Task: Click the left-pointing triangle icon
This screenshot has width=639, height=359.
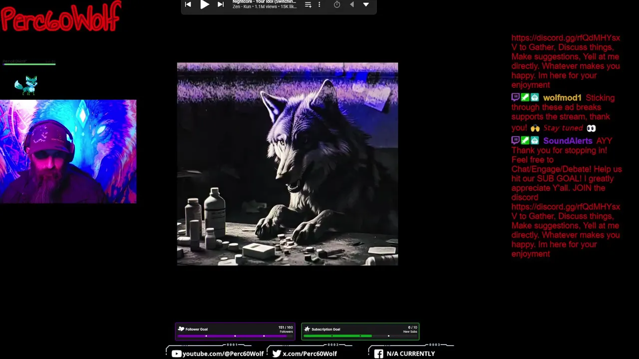Action: (x=351, y=4)
